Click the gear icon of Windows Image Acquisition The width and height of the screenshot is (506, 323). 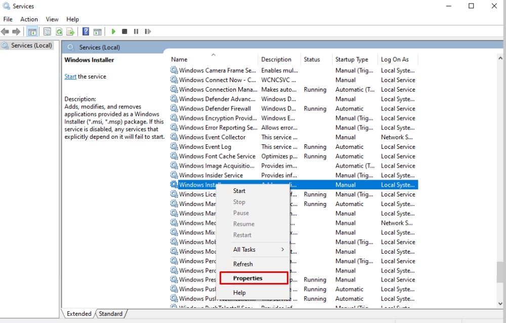[x=174, y=166]
